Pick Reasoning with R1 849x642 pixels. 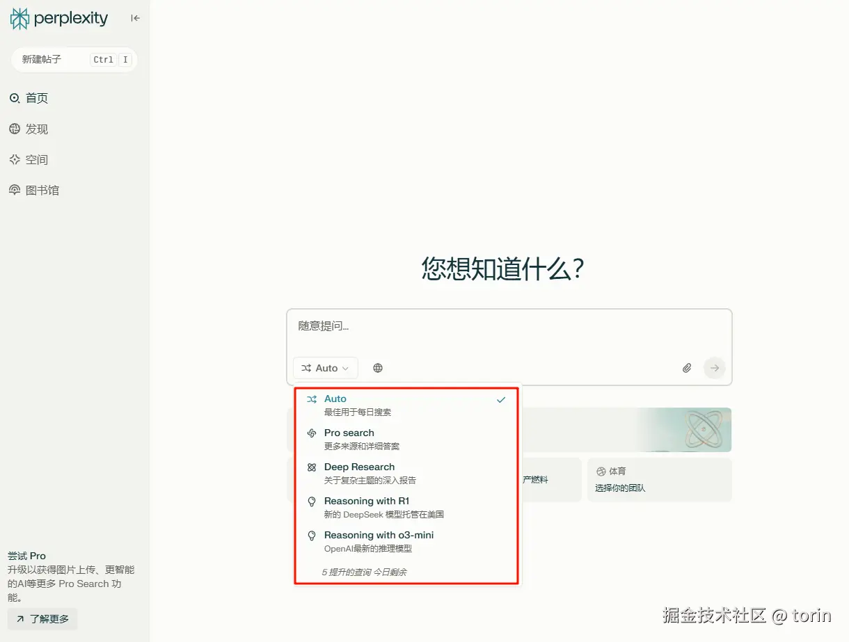pos(407,507)
